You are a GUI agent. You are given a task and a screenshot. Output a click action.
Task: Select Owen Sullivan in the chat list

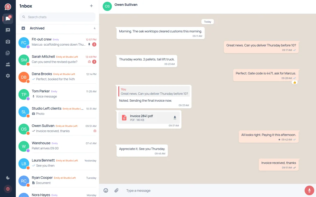(x=57, y=129)
